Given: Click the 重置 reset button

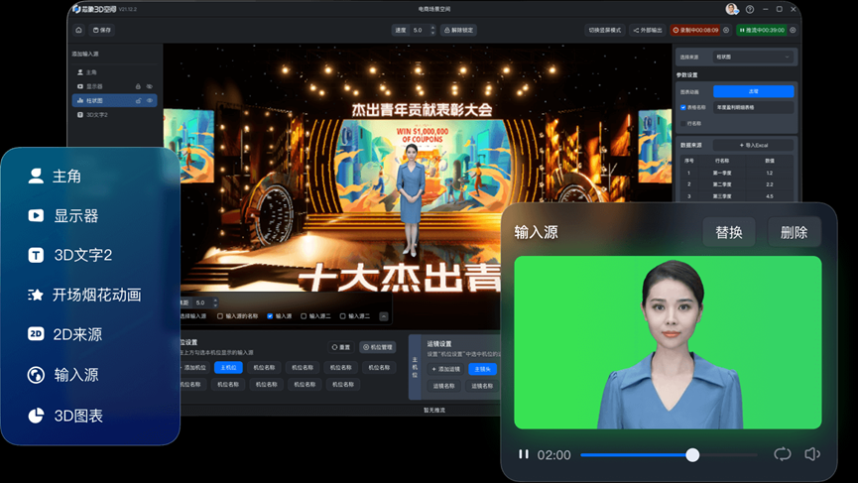Looking at the screenshot, I should click(341, 347).
